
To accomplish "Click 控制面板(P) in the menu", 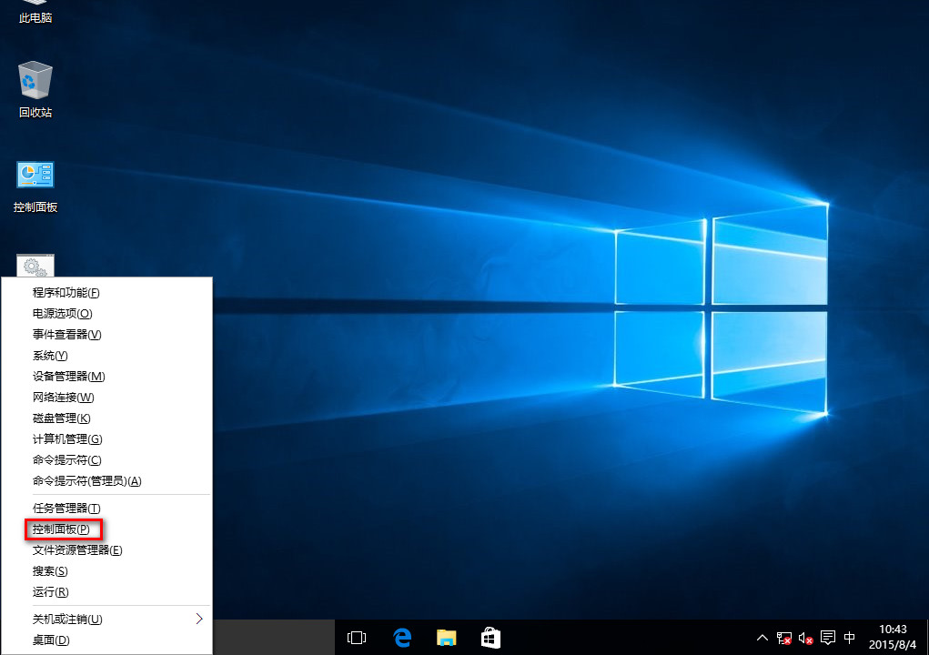I will [x=106, y=529].
